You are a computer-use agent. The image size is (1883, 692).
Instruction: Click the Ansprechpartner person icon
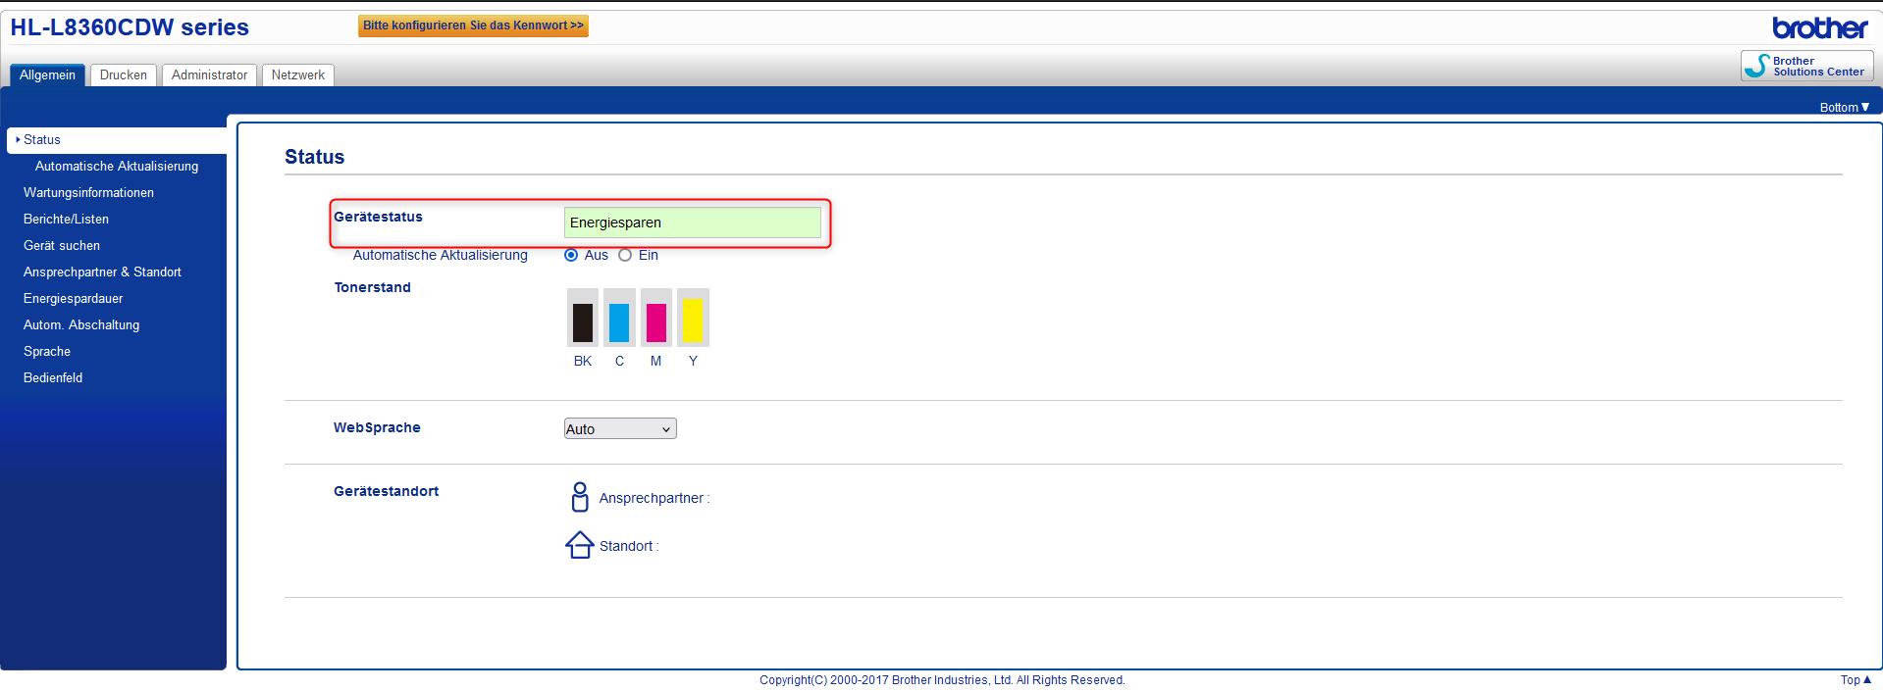coord(580,497)
